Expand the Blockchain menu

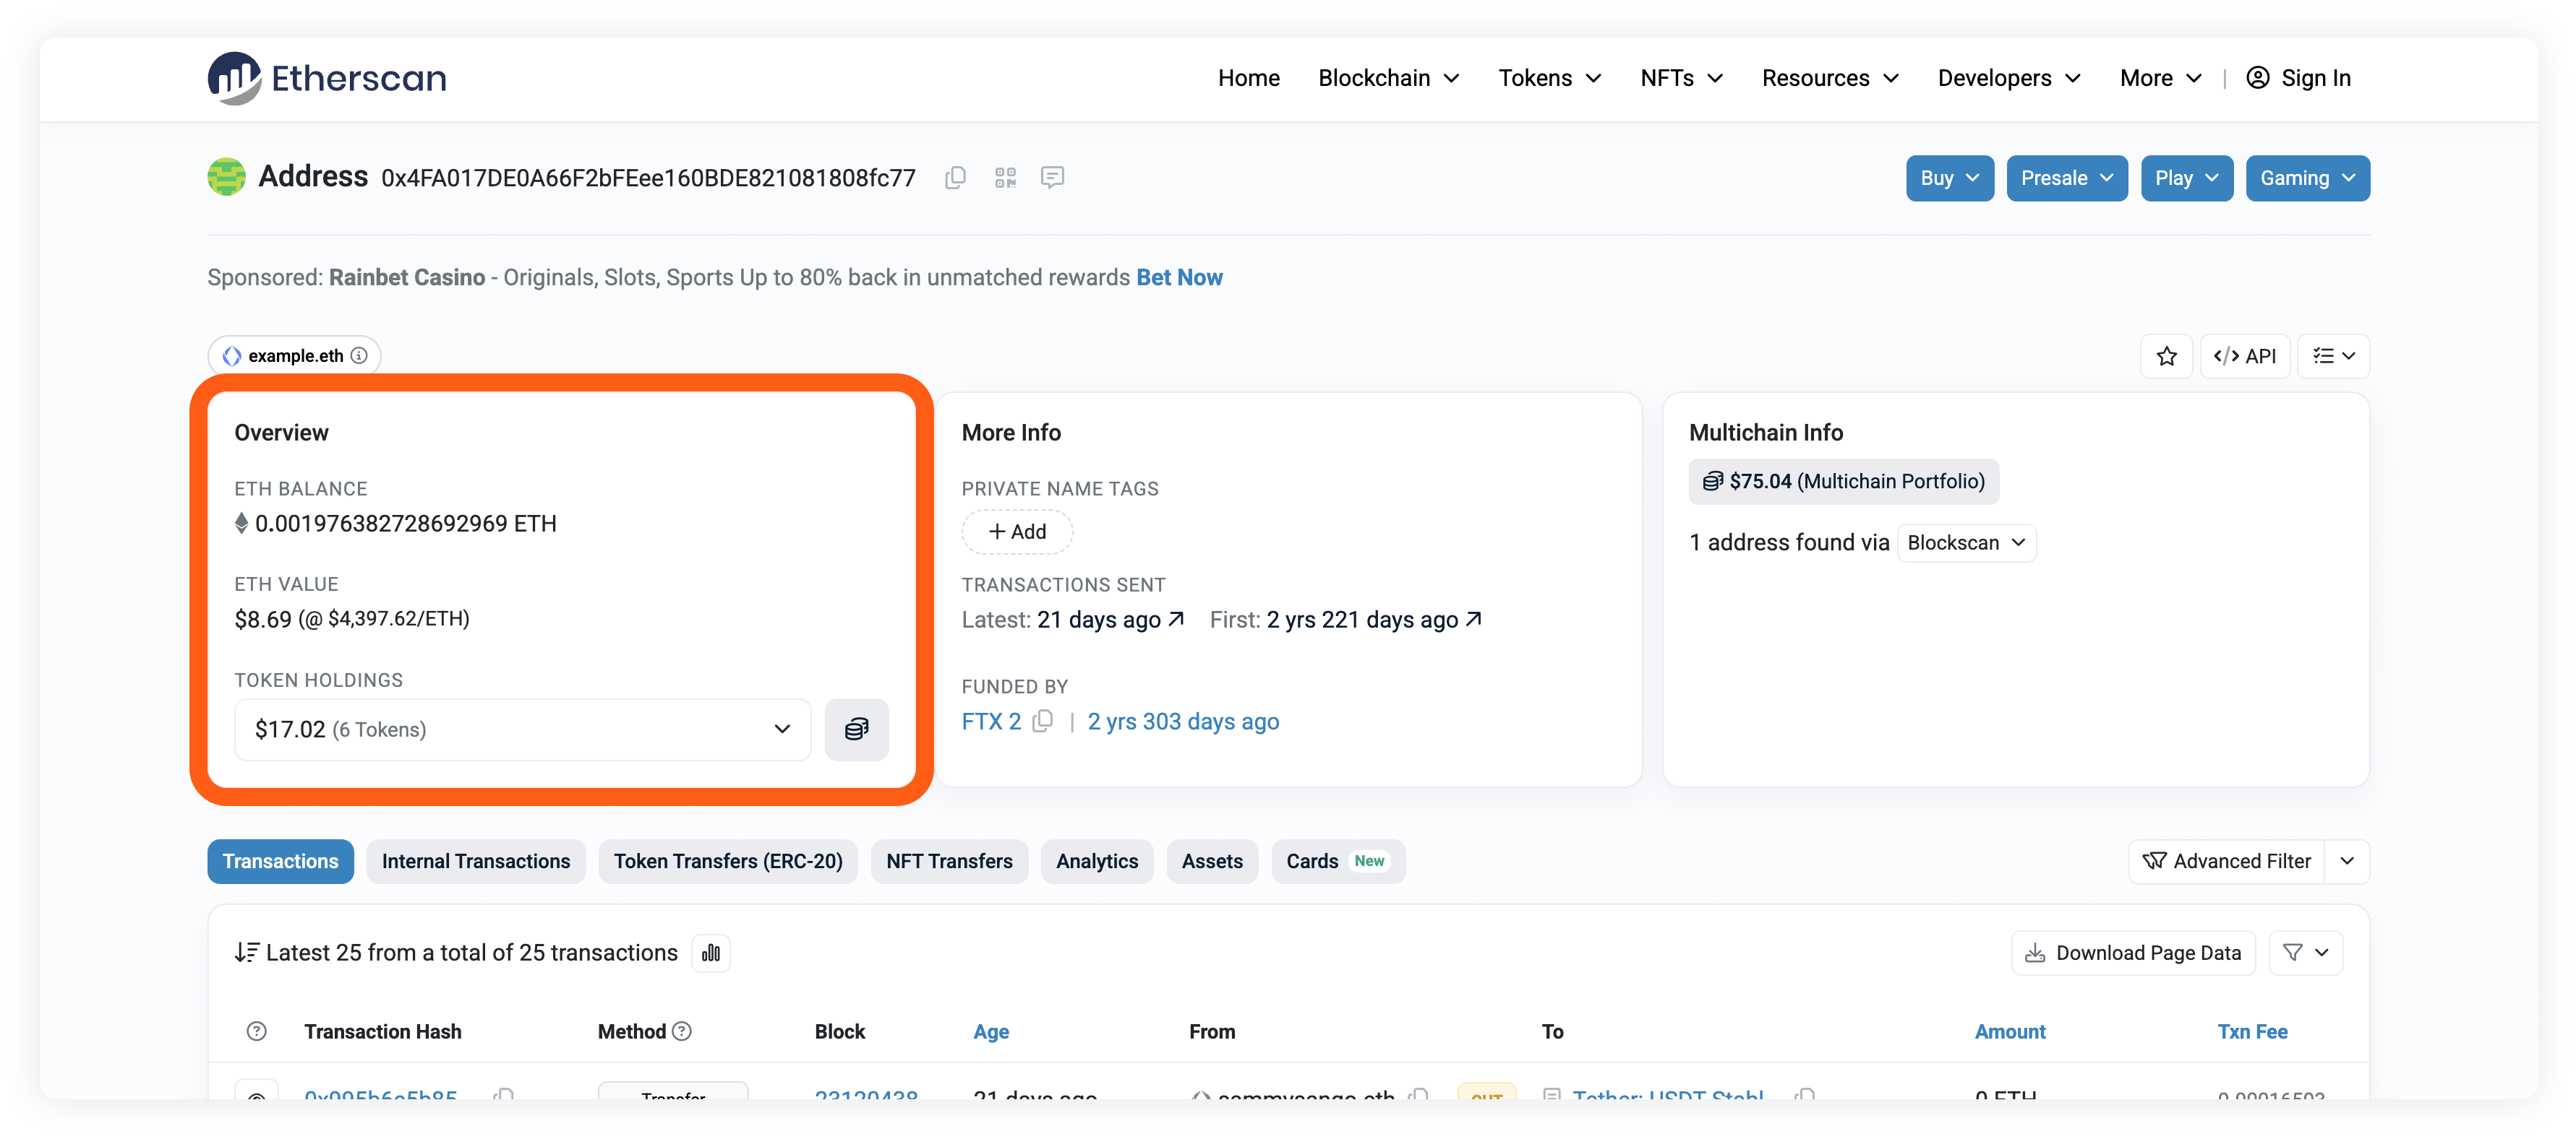pos(1388,78)
